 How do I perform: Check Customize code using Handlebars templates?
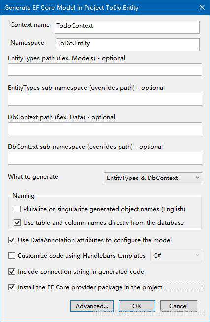(12, 256)
